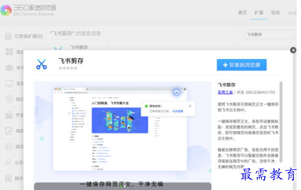
Task: Click the description panel scrollbar
Action: [x=281, y=122]
